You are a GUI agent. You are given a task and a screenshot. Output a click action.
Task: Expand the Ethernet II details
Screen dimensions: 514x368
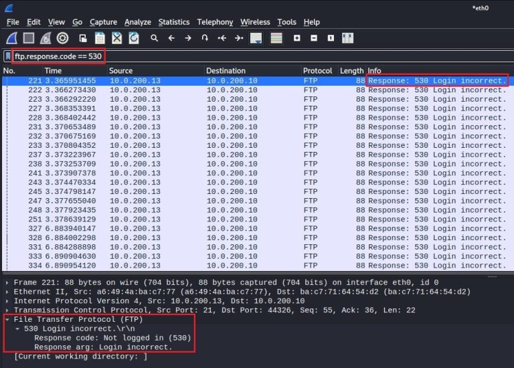click(x=7, y=292)
